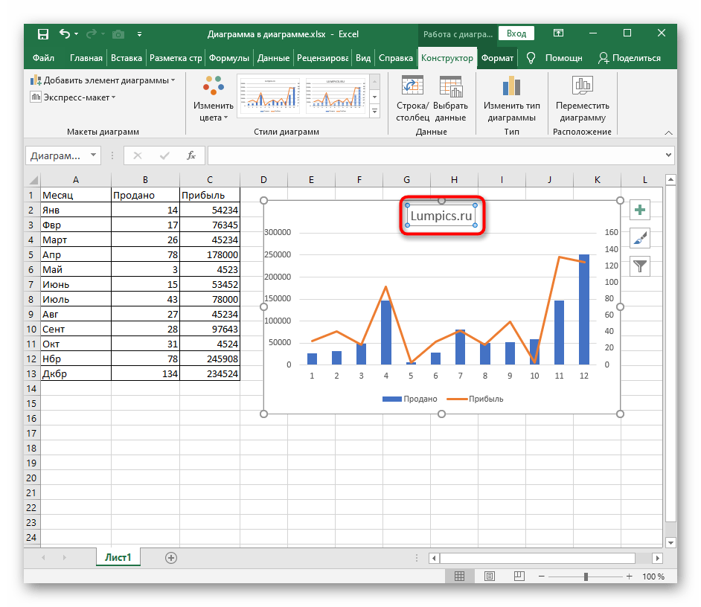Open the Name Box dropdown arrow
Image resolution: width=701 pixels, height=607 pixels.
tap(94, 155)
